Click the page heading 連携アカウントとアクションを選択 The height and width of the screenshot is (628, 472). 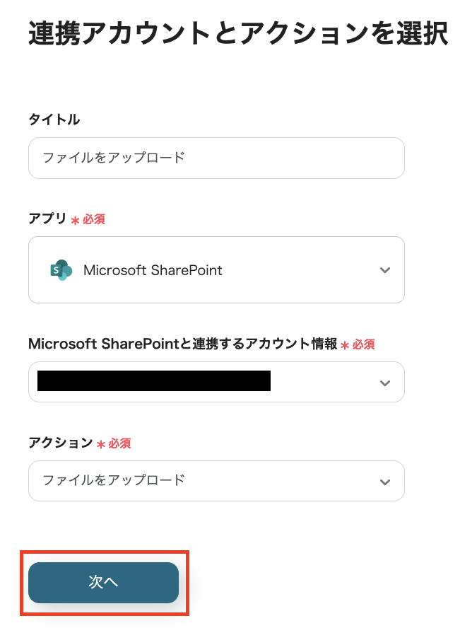click(237, 31)
